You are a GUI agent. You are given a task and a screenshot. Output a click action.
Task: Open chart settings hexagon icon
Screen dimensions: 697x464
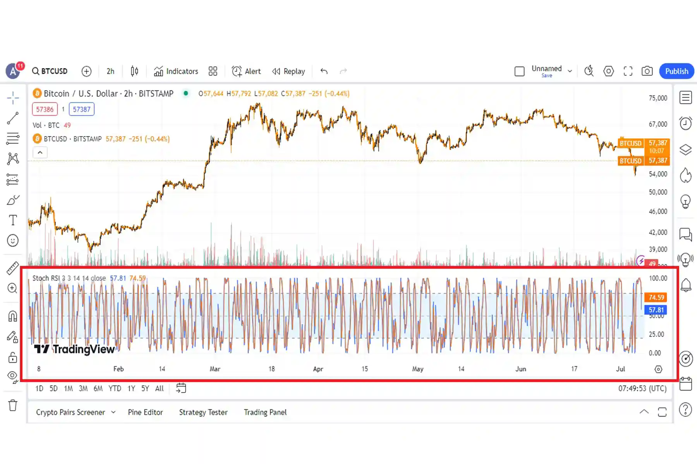tap(609, 71)
